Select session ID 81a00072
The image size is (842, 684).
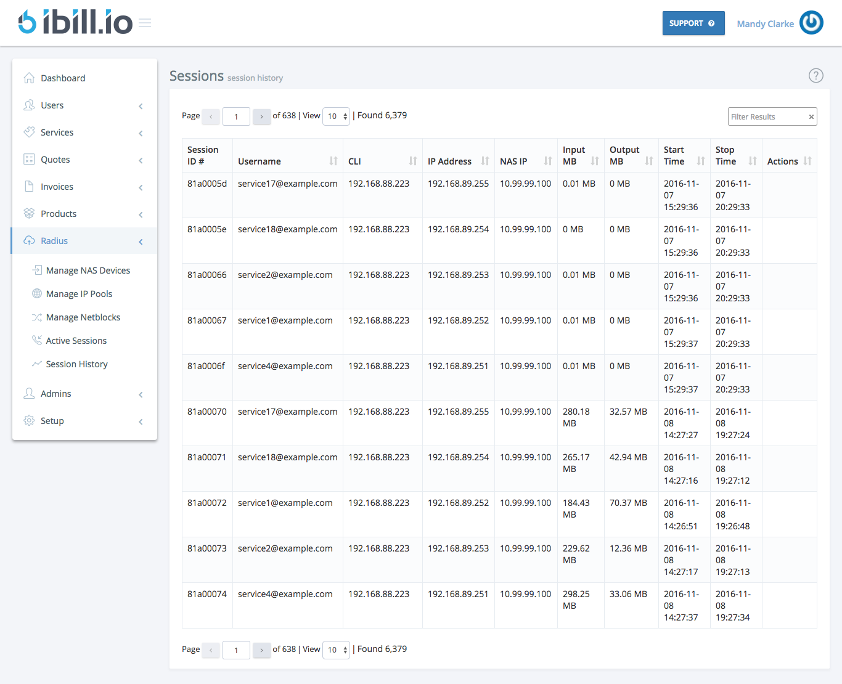(207, 503)
